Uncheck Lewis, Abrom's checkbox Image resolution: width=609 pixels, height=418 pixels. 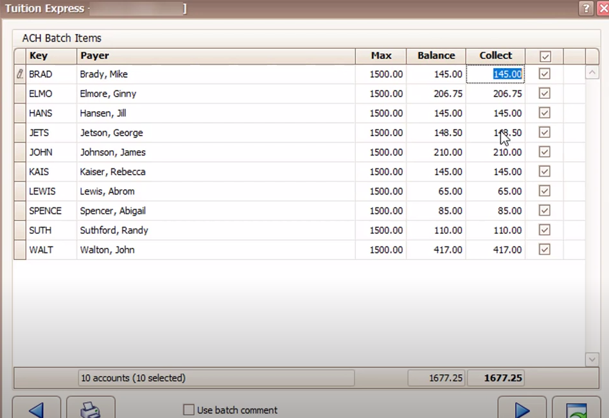coord(545,191)
